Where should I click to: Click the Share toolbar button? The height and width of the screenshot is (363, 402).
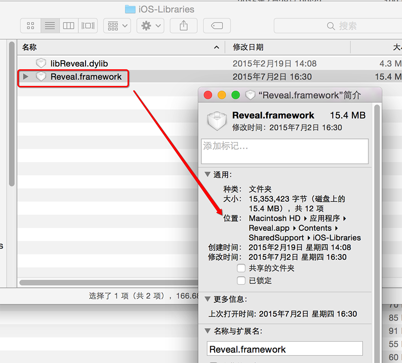(x=184, y=26)
